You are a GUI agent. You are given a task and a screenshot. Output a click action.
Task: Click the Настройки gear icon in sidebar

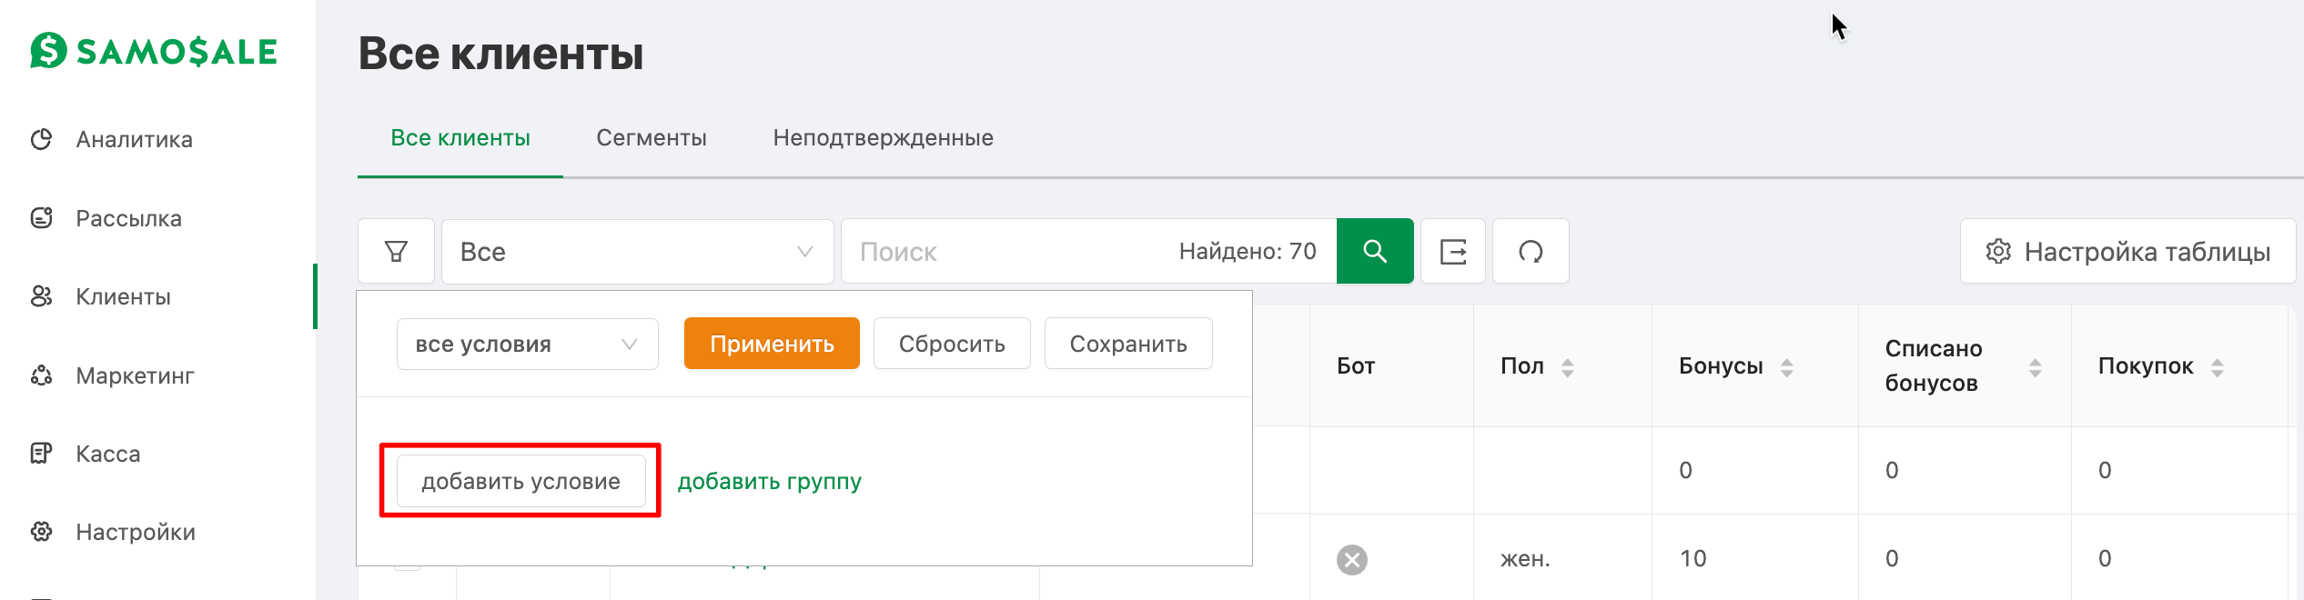pyautogui.click(x=42, y=532)
